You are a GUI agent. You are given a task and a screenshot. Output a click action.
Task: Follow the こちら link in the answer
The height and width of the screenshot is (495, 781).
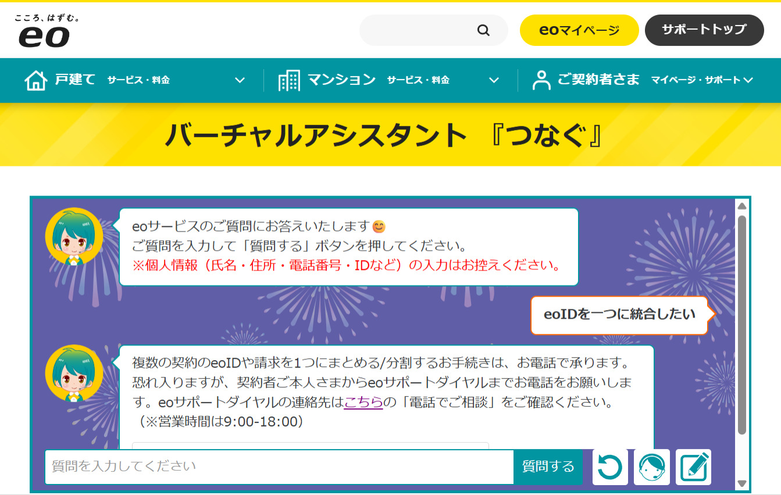coord(363,402)
